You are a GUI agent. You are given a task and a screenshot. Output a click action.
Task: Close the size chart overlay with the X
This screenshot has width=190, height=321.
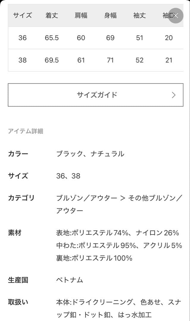click(x=175, y=16)
